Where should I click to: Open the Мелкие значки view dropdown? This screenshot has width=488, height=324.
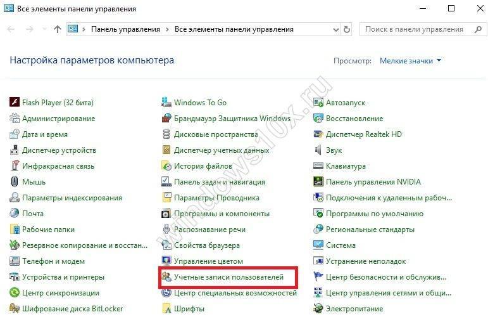tap(410, 60)
